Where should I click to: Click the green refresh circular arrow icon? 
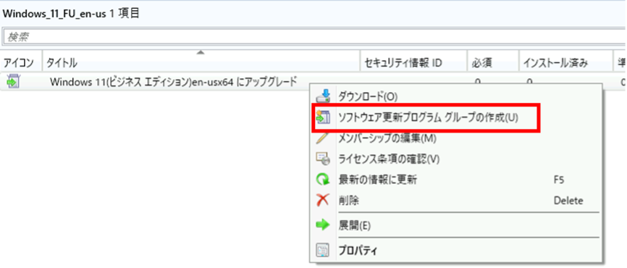click(x=323, y=180)
